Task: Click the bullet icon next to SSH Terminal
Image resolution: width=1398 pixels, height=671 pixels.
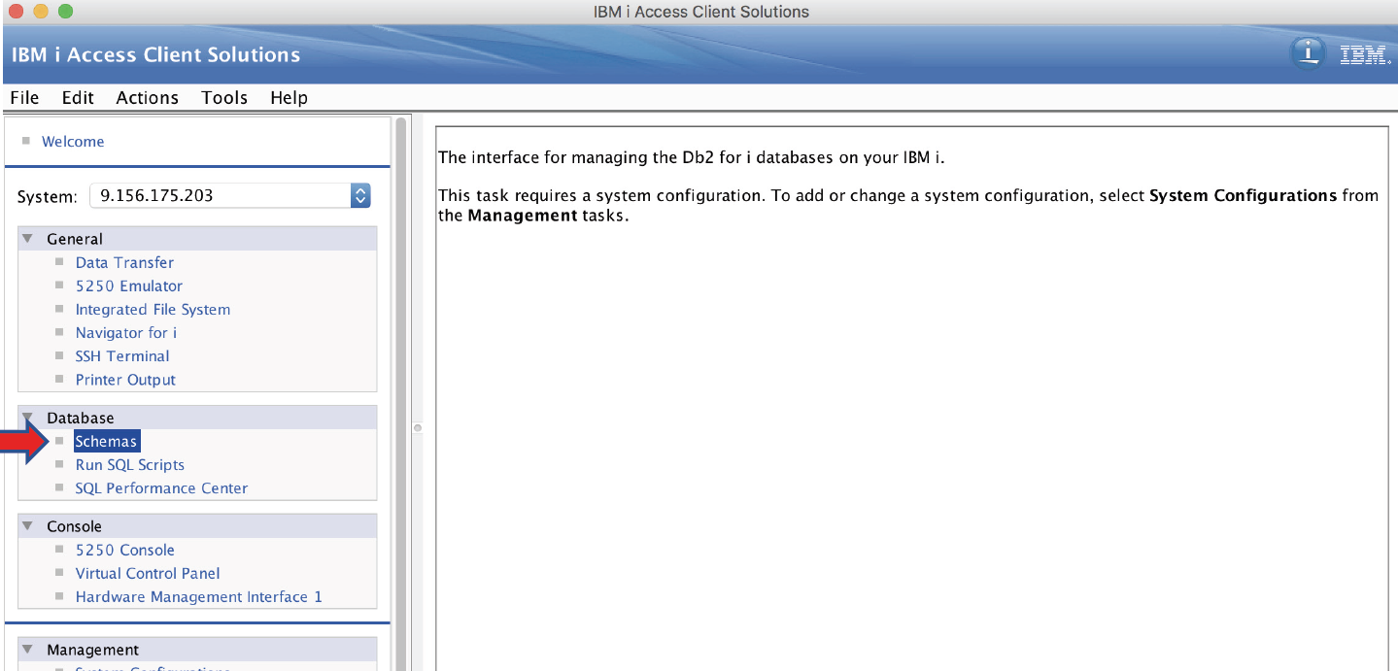Action: click(x=60, y=355)
